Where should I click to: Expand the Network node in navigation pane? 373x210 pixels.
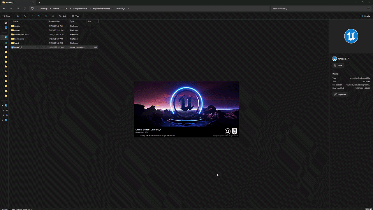[2, 120]
